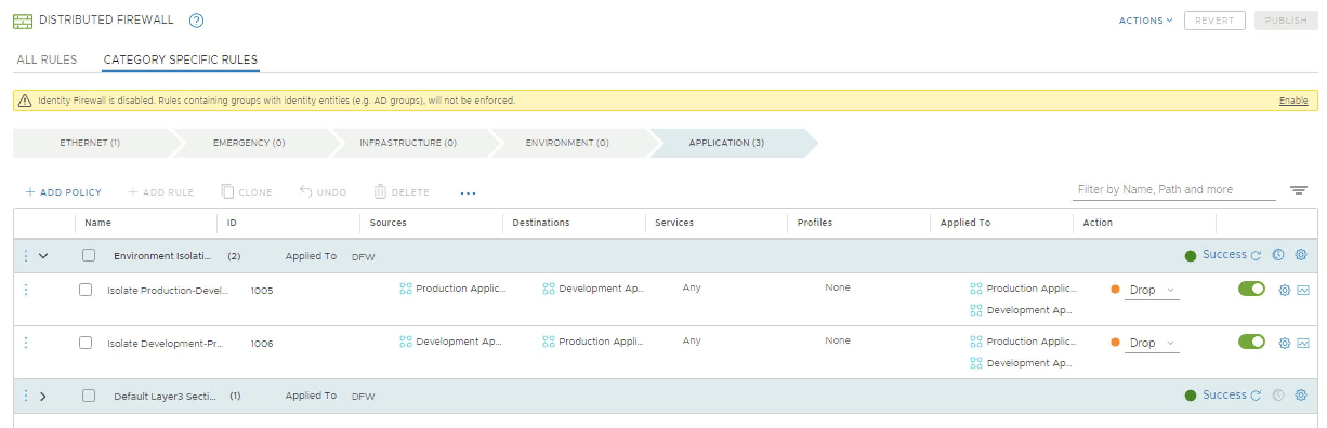Disable the Isolate Production-Development rule toggle

(x=1251, y=289)
